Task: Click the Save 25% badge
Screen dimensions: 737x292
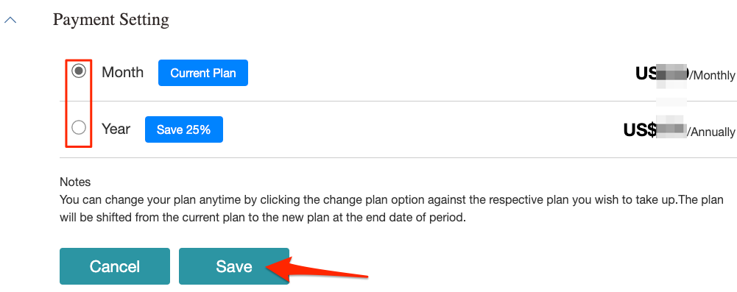Action: click(184, 129)
